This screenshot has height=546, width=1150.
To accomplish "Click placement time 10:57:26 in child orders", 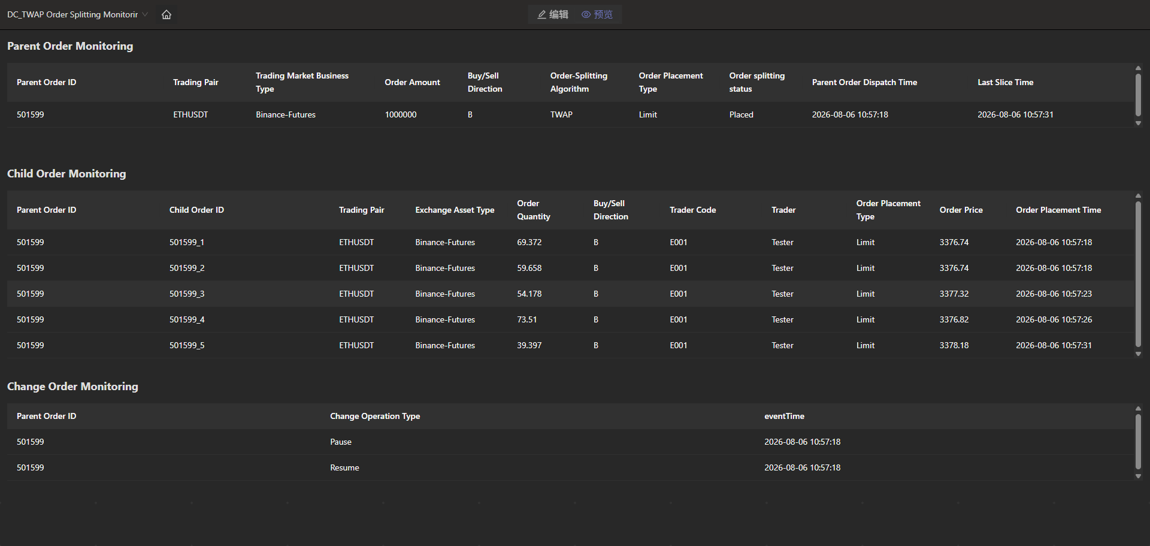I will tap(1054, 319).
